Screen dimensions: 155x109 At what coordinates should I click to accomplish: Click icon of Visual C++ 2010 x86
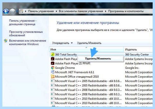point(53,103)
